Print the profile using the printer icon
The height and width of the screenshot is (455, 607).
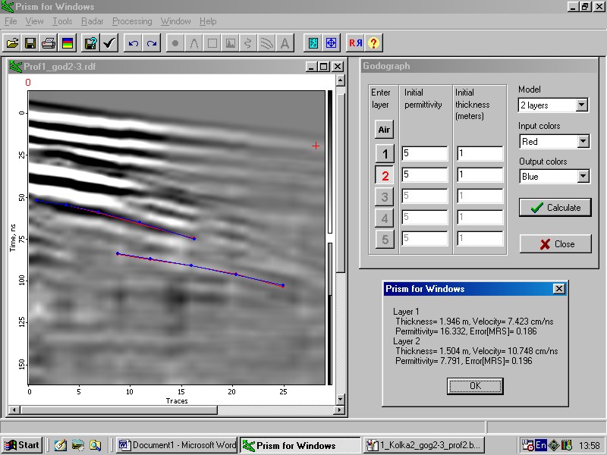(49, 43)
